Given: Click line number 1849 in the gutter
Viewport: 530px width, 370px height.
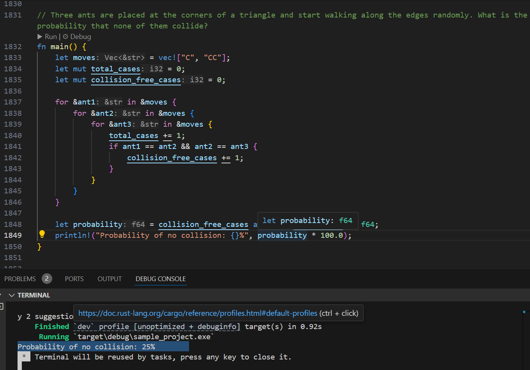Looking at the screenshot, I should pyautogui.click(x=13, y=235).
